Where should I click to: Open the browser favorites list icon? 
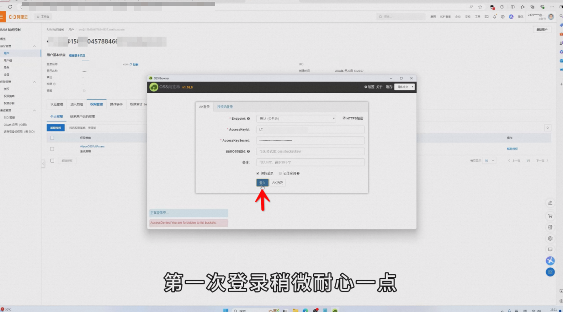click(522, 7)
